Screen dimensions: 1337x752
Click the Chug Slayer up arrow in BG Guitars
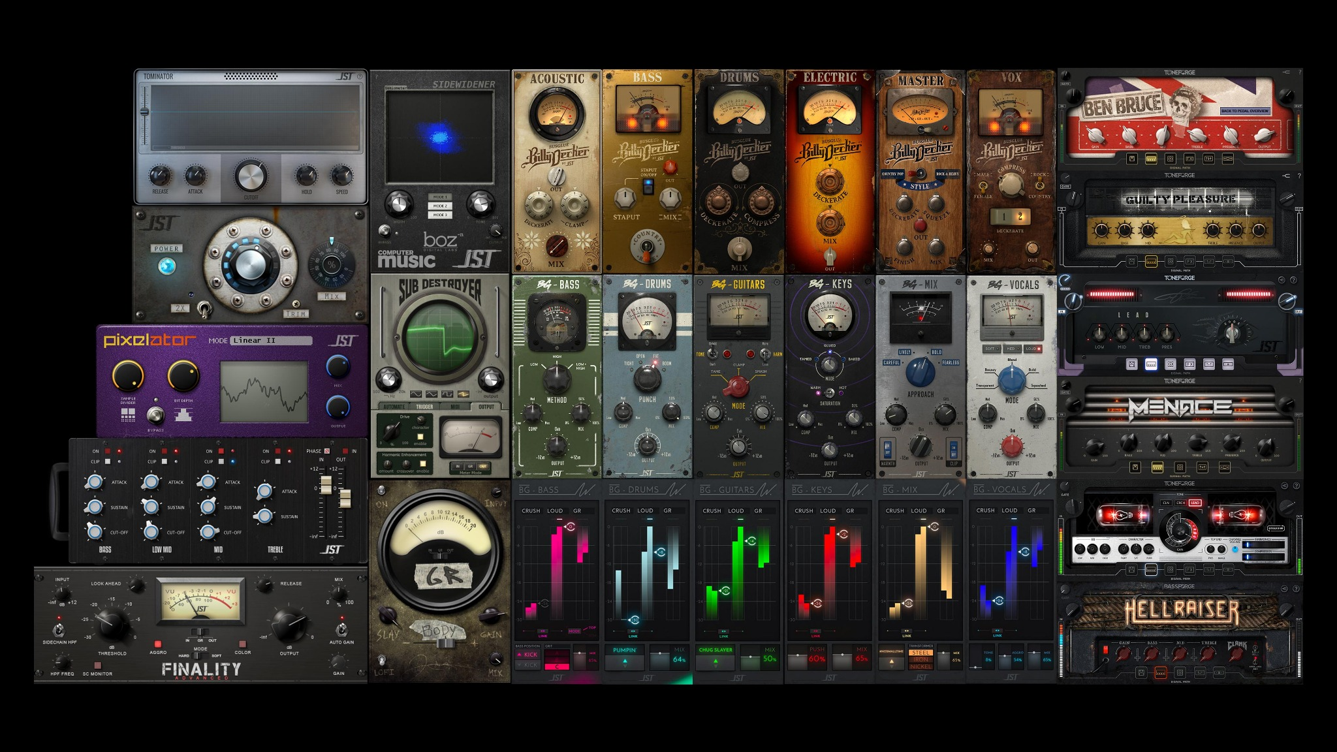click(716, 662)
